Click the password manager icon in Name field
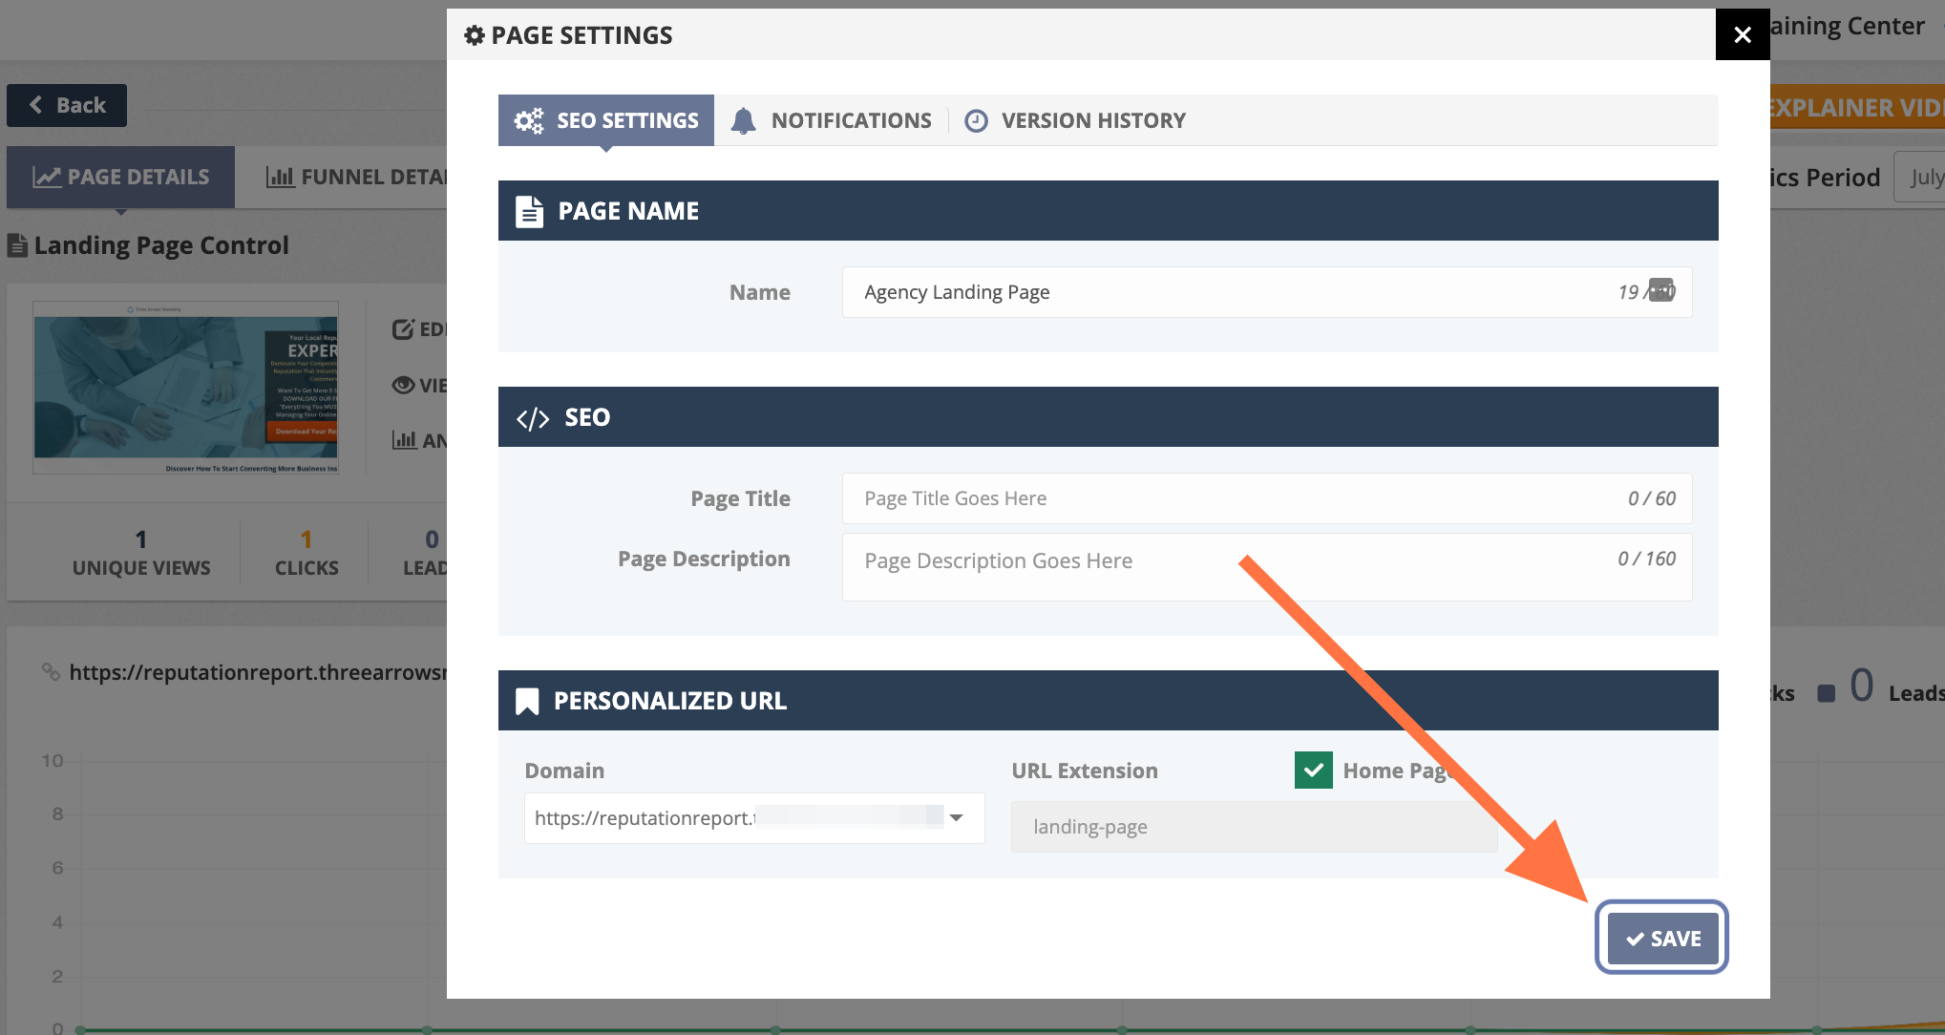Viewport: 1945px width, 1035px height. click(x=1661, y=290)
